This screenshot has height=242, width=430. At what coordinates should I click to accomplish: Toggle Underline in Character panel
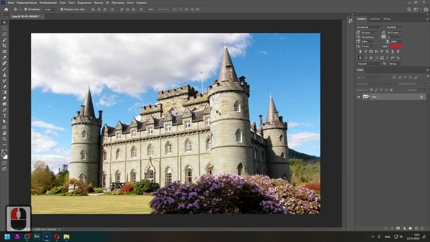[x=392, y=52]
